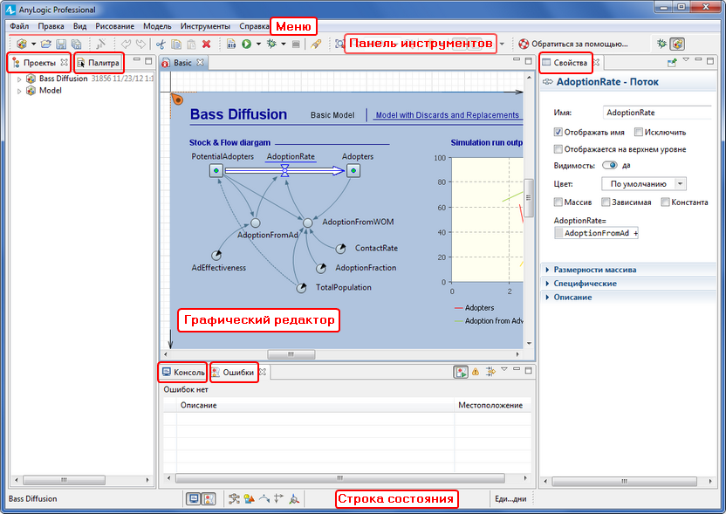This screenshot has width=726, height=514.
Task: Check the 'Массив' checkbox
Action: click(x=558, y=202)
